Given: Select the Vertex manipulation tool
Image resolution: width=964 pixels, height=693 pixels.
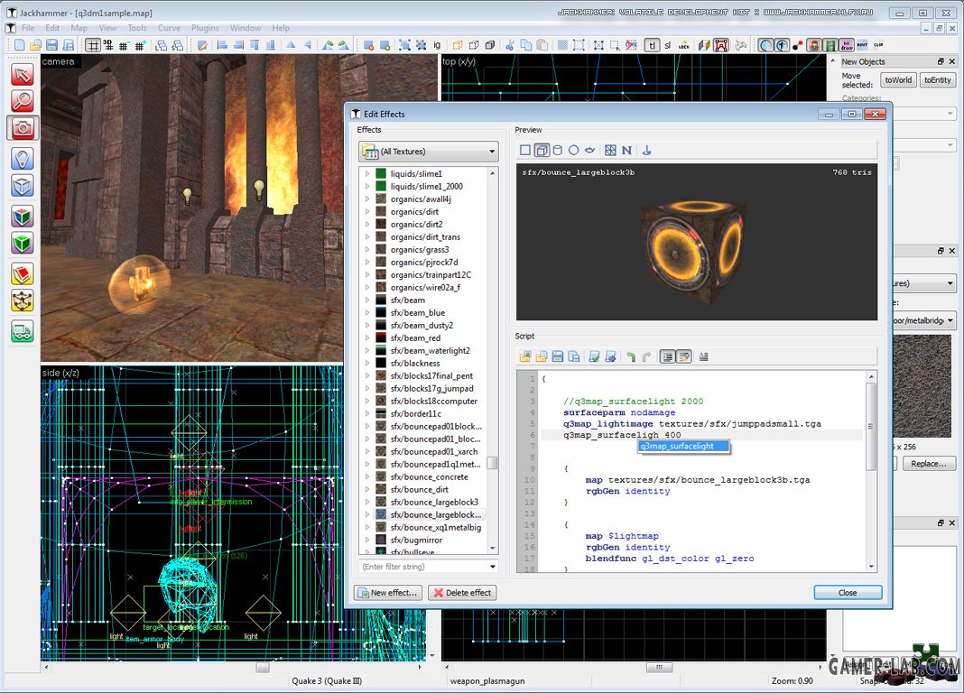Looking at the screenshot, I should 23,301.
